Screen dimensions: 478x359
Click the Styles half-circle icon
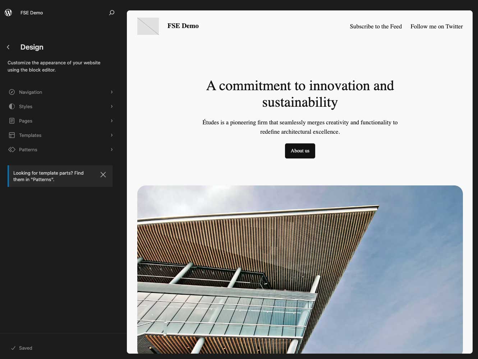[12, 106]
